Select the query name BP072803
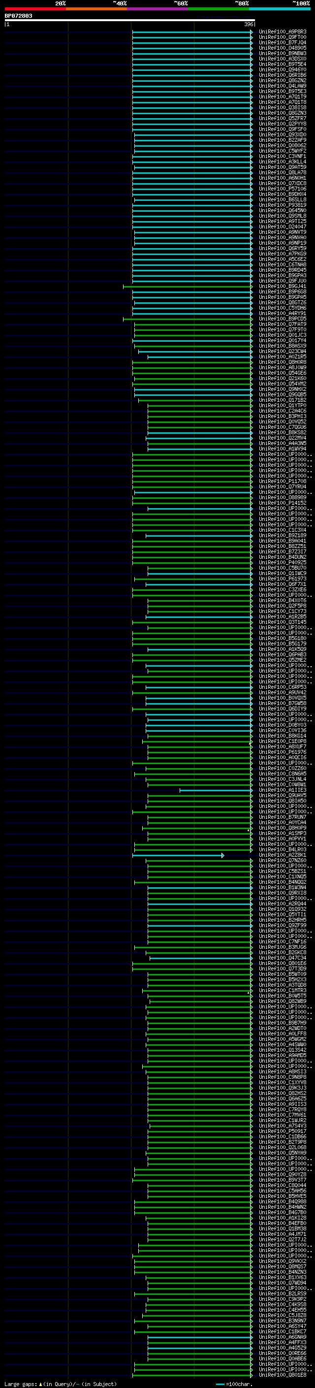Screen dimensions: 315x1388 (x=18, y=16)
